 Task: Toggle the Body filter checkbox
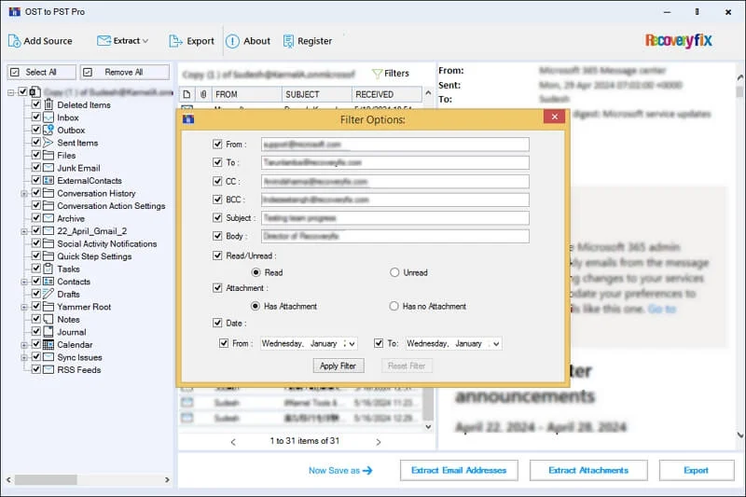pos(217,236)
